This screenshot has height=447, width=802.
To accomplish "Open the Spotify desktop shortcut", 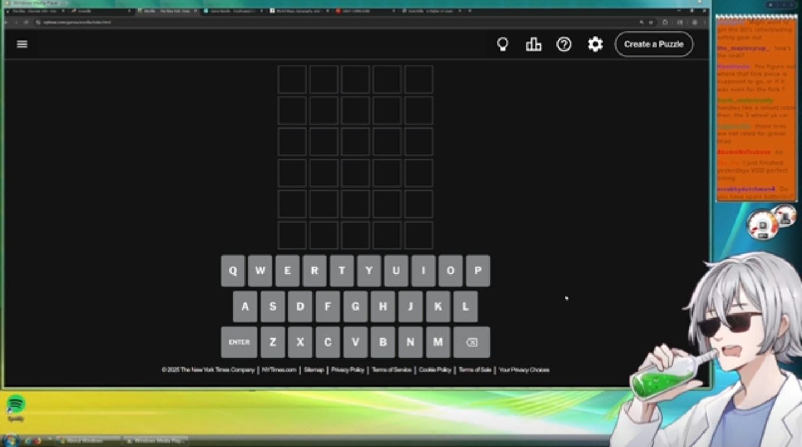I will (x=16, y=405).
